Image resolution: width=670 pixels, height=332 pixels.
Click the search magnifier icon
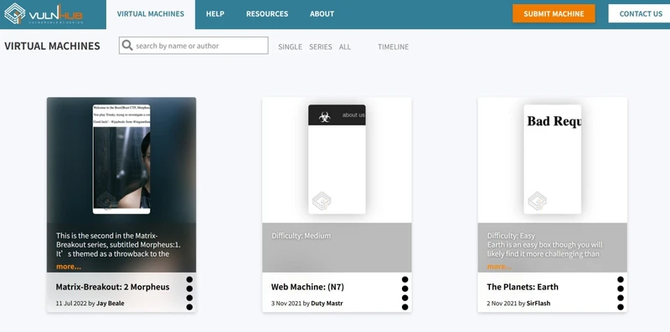tap(127, 45)
